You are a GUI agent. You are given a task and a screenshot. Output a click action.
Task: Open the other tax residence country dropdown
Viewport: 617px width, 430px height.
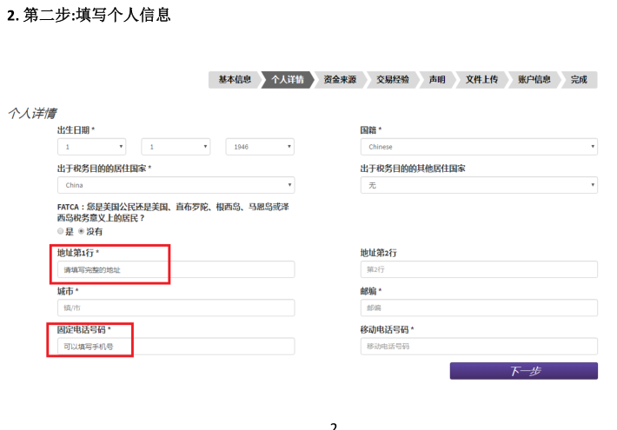tap(479, 185)
